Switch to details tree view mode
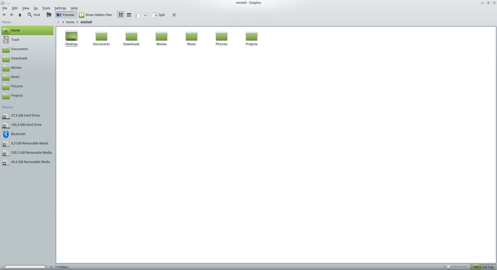Viewport: 497px width, 270px height. tap(137, 15)
